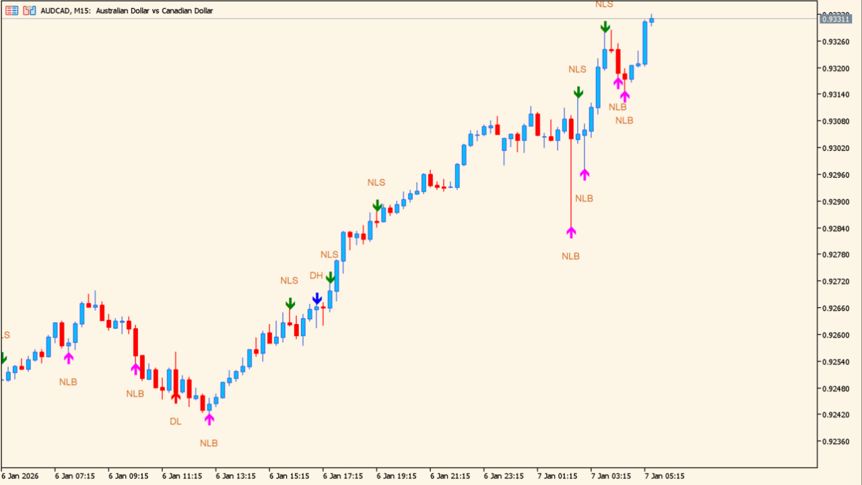
Task: Select the green arrow at chart's left edge
Action: pyautogui.click(x=2, y=358)
